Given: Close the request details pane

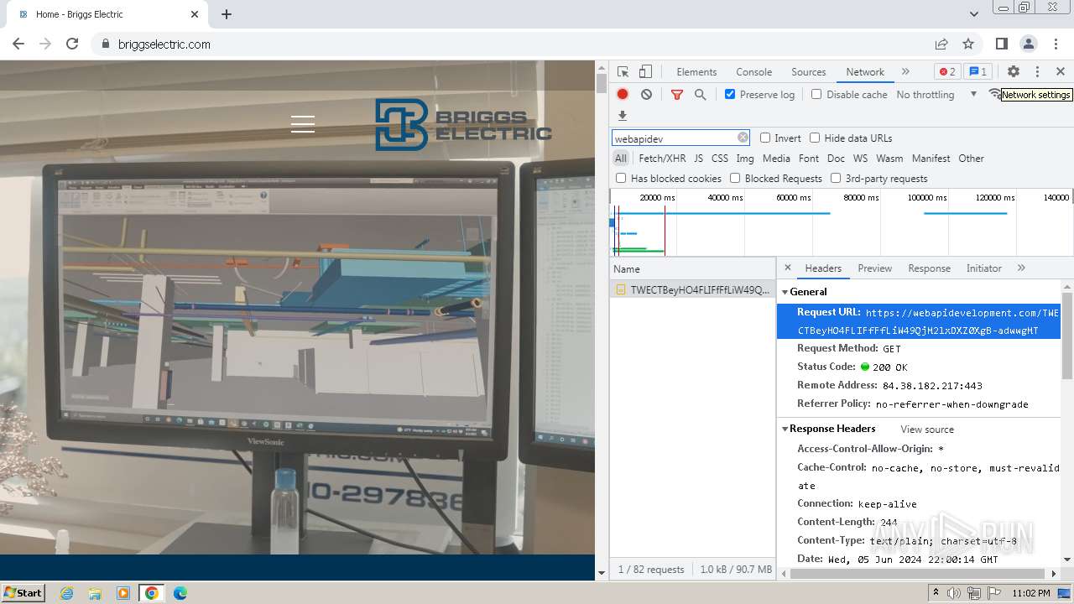Looking at the screenshot, I should tap(787, 268).
